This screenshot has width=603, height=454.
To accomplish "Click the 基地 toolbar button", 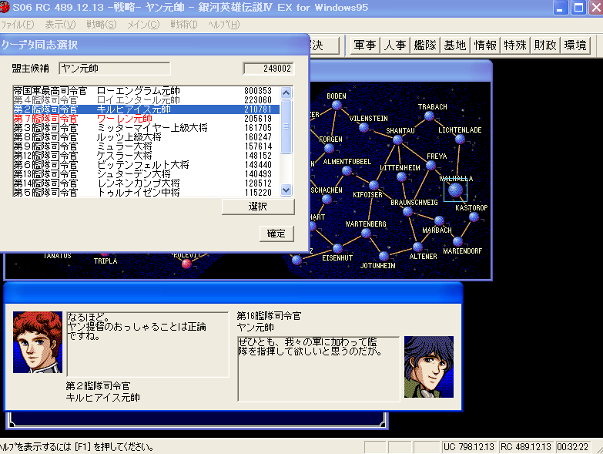I will pyautogui.click(x=455, y=45).
